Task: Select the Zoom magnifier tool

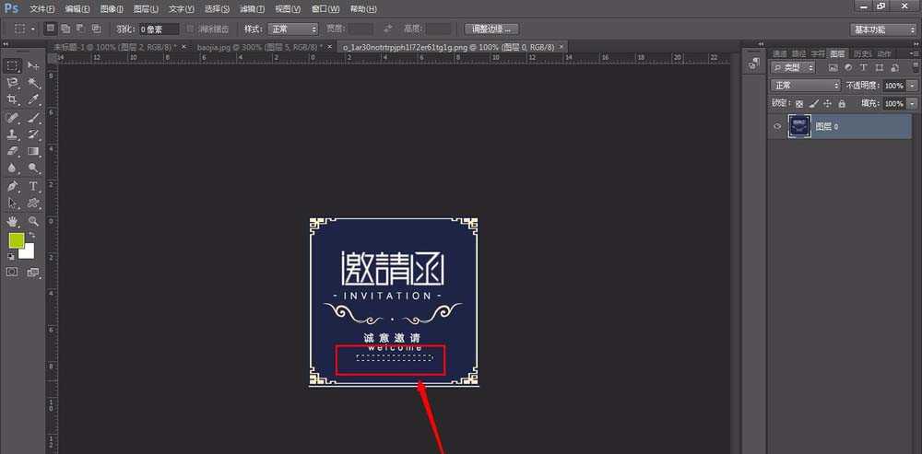Action: coord(34,222)
